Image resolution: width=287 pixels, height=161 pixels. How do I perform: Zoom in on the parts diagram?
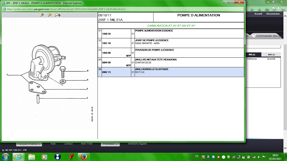point(42,15)
